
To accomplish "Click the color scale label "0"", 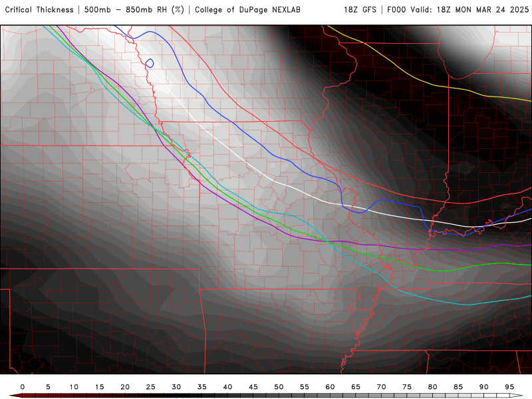I will 23,387.
